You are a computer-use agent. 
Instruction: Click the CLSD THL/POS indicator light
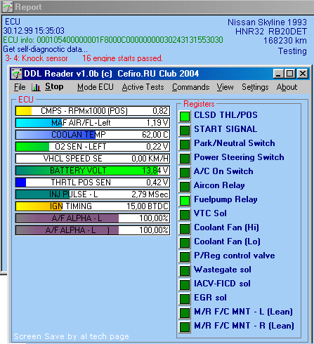pos(185,117)
